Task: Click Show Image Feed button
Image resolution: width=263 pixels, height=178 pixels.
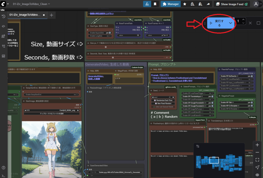Action: coord(232,4)
